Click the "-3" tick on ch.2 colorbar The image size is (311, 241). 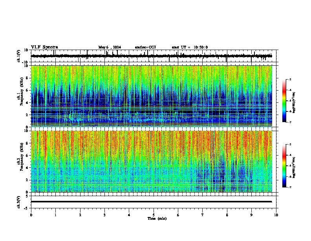click(290, 145)
